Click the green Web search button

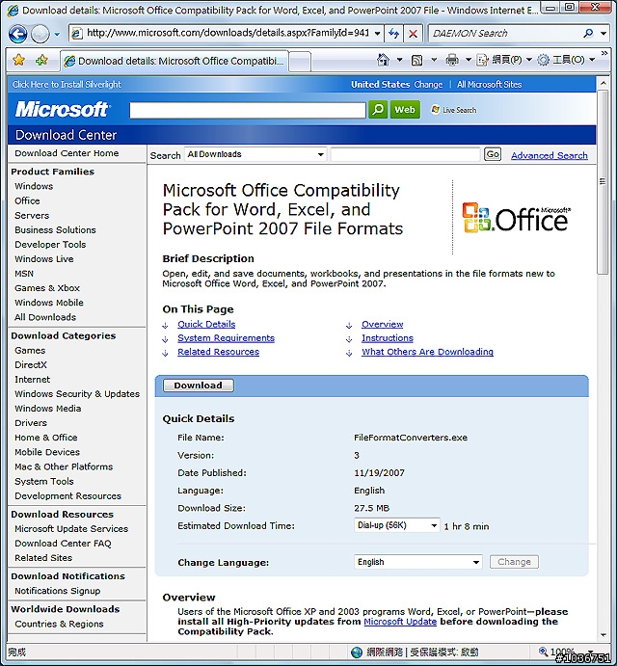(405, 110)
